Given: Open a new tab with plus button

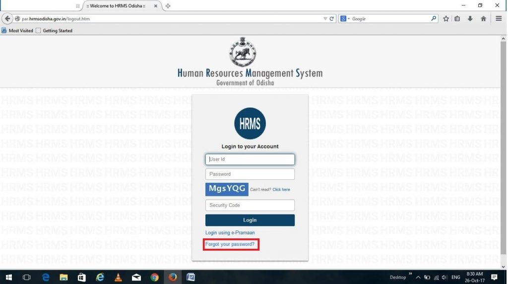Looking at the screenshot, I should [168, 6].
